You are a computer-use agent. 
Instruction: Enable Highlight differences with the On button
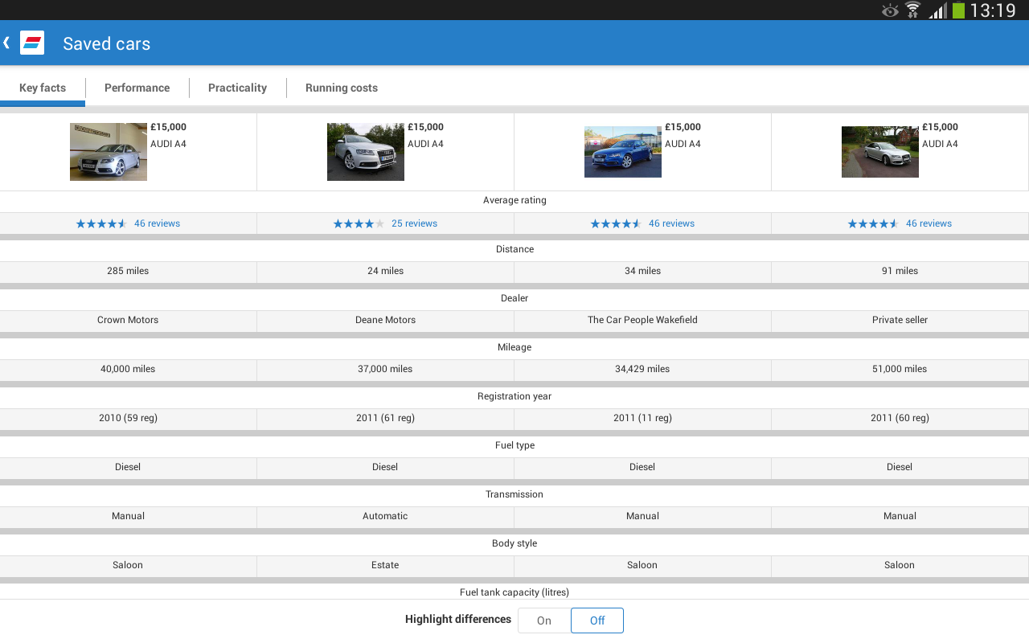coord(543,620)
